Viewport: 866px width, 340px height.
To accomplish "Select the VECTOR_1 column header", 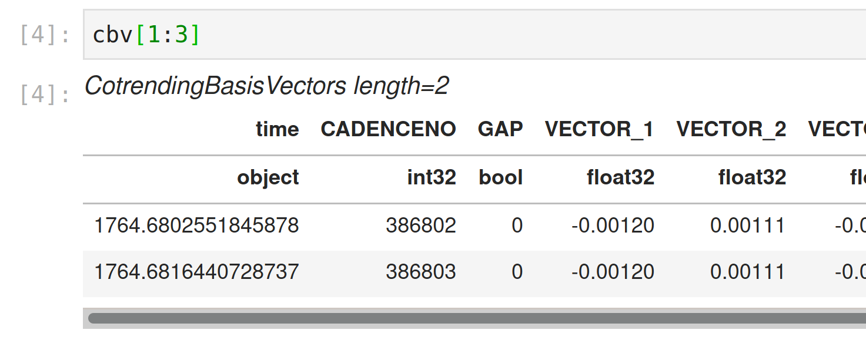I will point(600,129).
